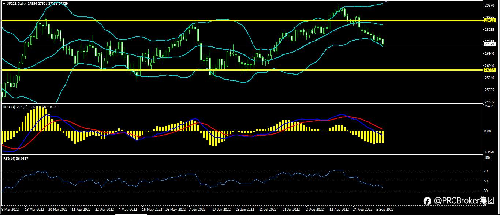500x215 pixels.
Task: Select the lower yellow horizontal support line
Action: pos(242,69)
